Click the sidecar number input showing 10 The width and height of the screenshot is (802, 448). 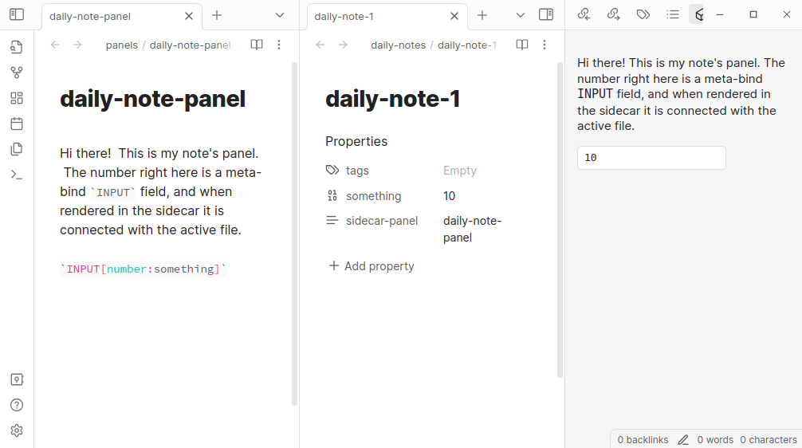651,158
